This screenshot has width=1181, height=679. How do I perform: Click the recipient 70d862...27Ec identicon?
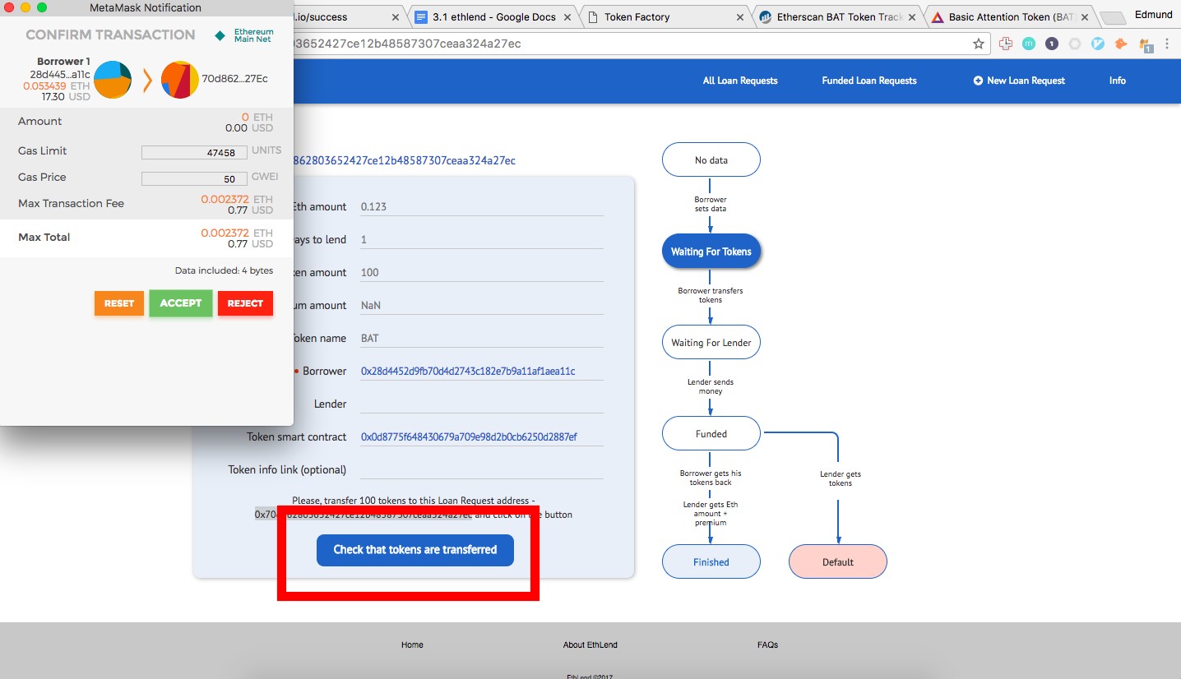click(x=180, y=80)
